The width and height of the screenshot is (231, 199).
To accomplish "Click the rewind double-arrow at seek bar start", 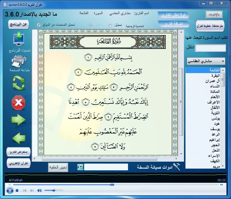I will point(10,185).
